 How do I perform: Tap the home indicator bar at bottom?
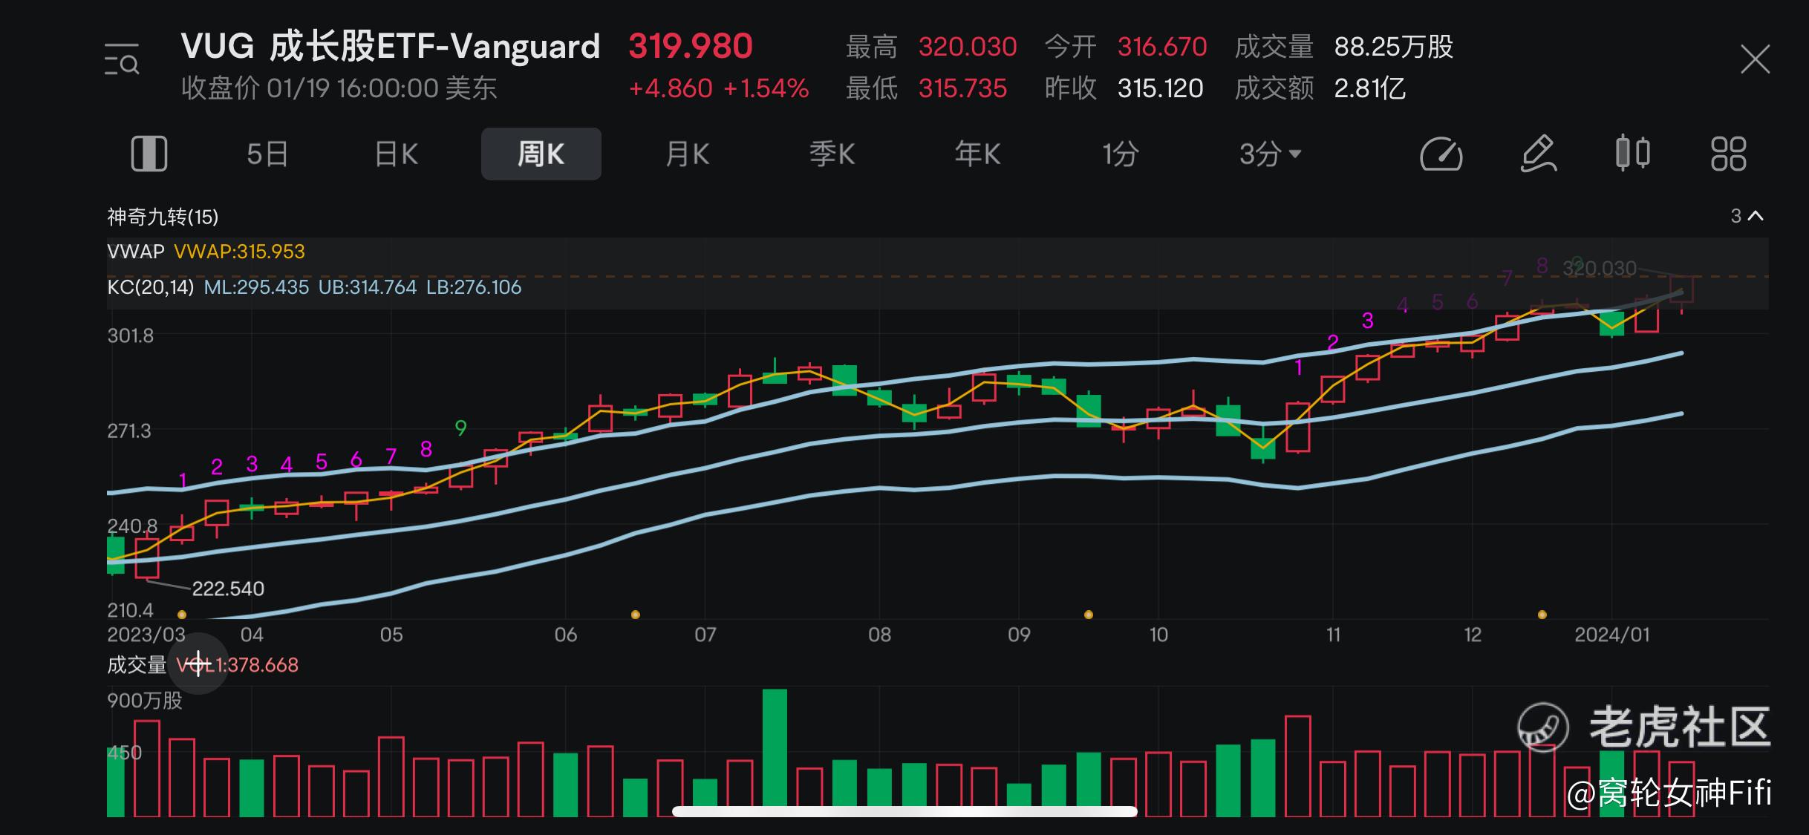[904, 811]
